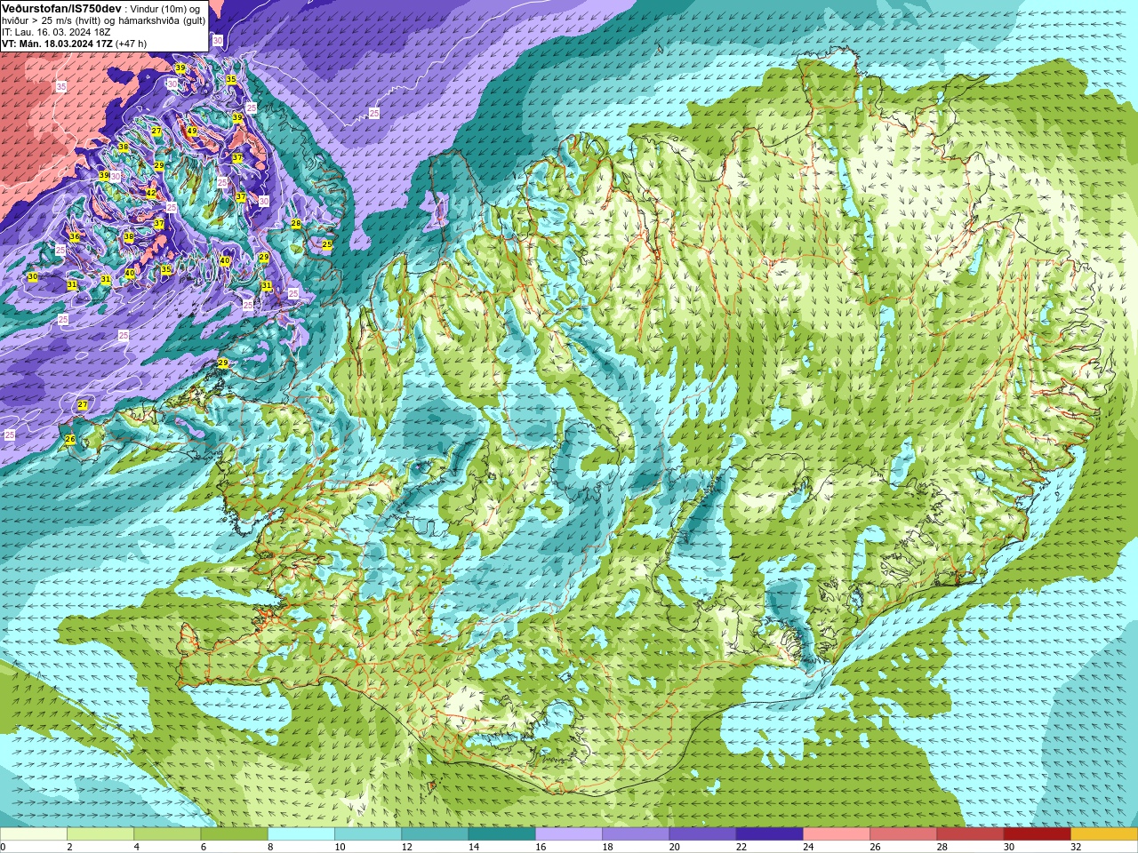Pick the 8–10 m/s light cyan legend swatch
The height and width of the screenshot is (853, 1138).
coord(301,834)
